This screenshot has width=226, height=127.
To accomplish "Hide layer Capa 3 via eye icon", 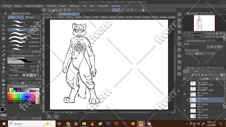I will tap(184, 111).
